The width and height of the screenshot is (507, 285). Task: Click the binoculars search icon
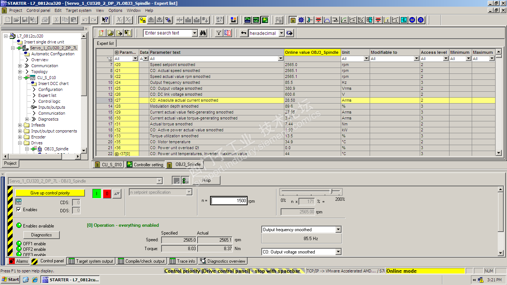203,33
